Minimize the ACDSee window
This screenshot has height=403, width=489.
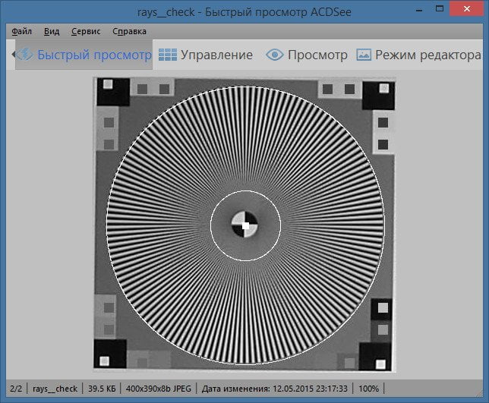(419, 10)
